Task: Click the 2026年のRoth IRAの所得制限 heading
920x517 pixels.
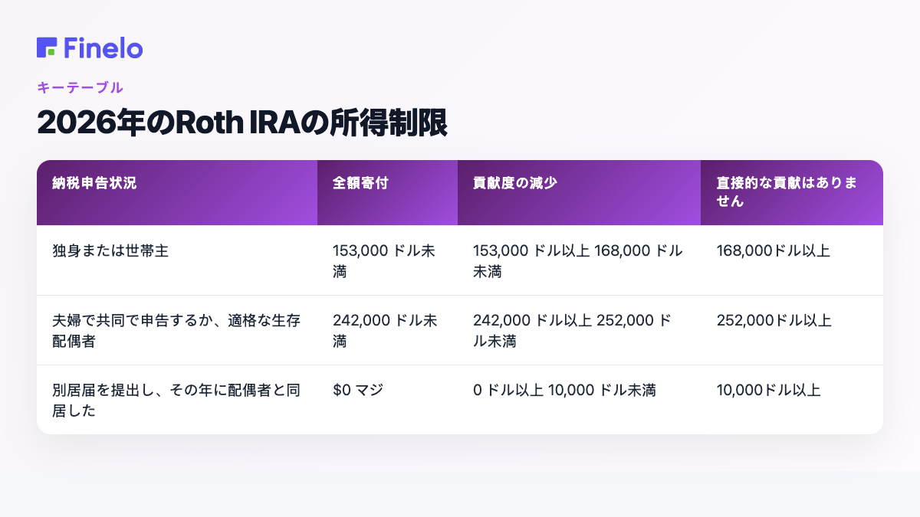Action: 242,123
